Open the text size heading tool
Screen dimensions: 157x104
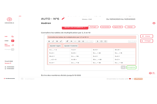click(67, 41)
